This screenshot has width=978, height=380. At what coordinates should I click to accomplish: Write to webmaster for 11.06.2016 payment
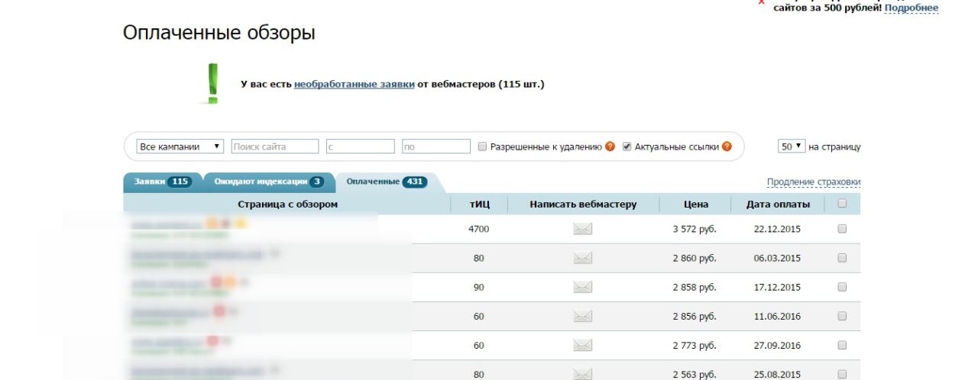[583, 317]
